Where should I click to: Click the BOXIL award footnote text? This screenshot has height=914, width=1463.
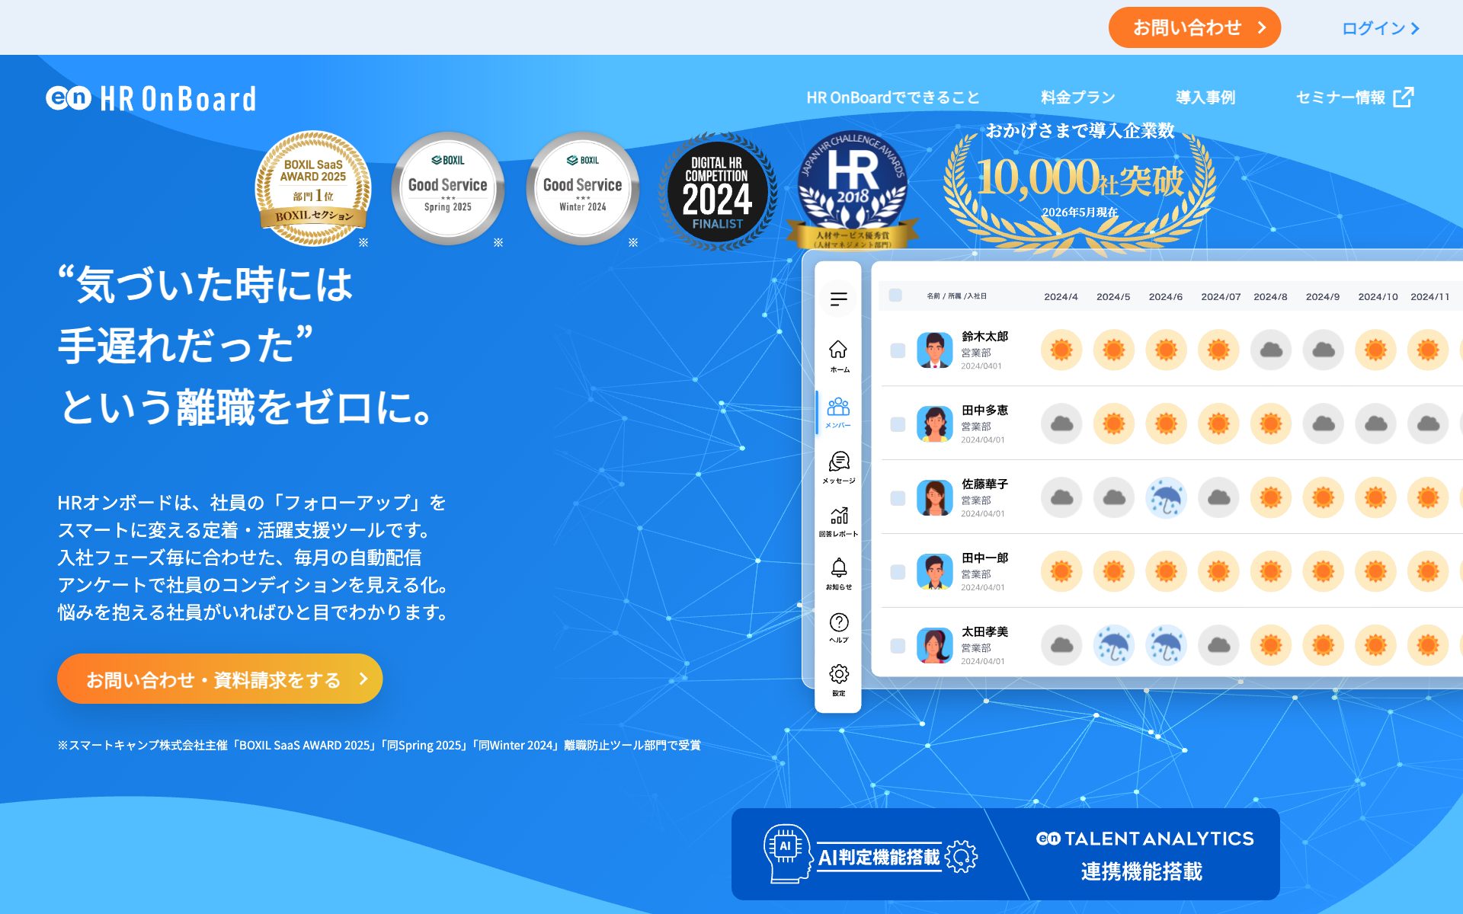[379, 745]
